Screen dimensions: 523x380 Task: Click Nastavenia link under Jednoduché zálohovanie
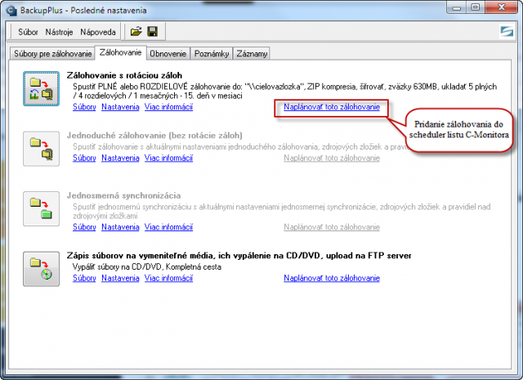pos(120,158)
